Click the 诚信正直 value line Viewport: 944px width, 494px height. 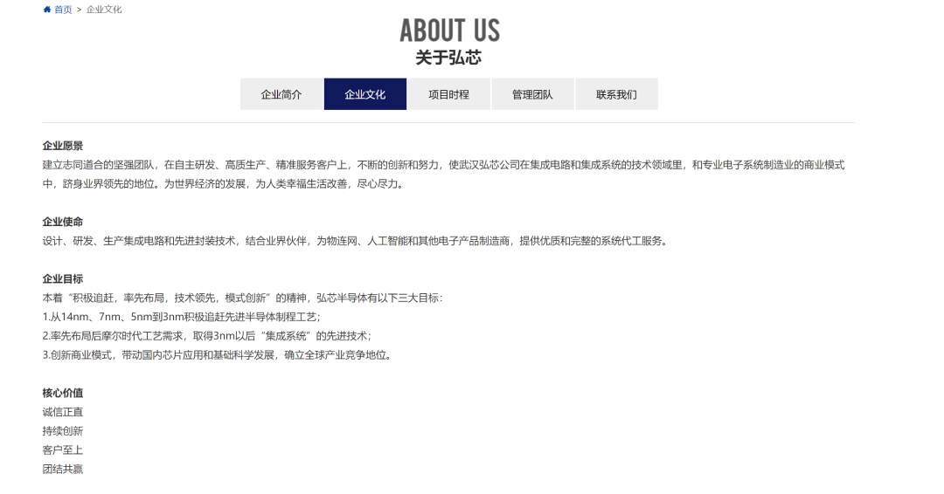[63, 412]
